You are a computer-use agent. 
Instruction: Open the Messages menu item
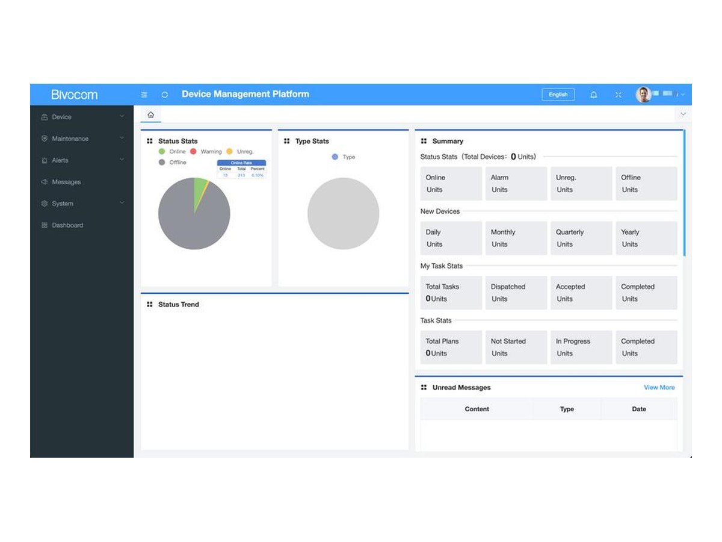(x=82, y=182)
